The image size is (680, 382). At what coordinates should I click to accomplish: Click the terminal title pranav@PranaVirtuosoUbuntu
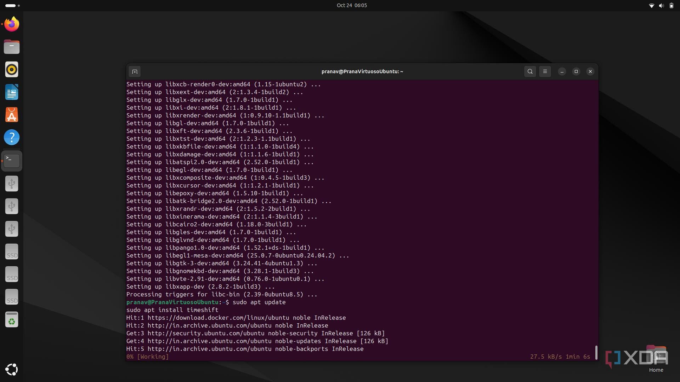[x=362, y=71]
